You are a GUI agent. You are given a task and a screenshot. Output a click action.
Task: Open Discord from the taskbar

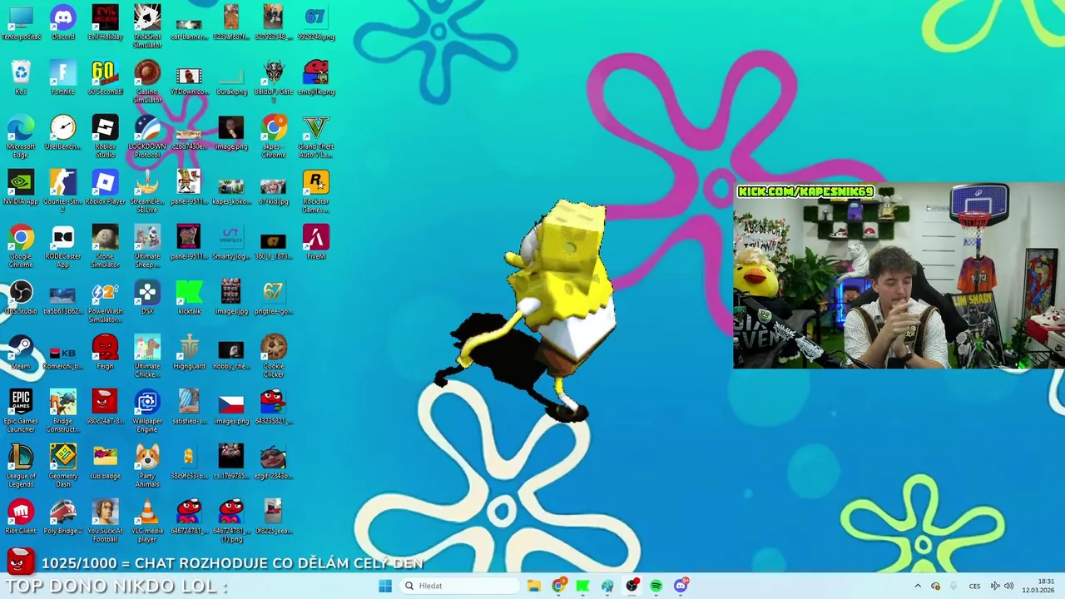click(x=681, y=586)
